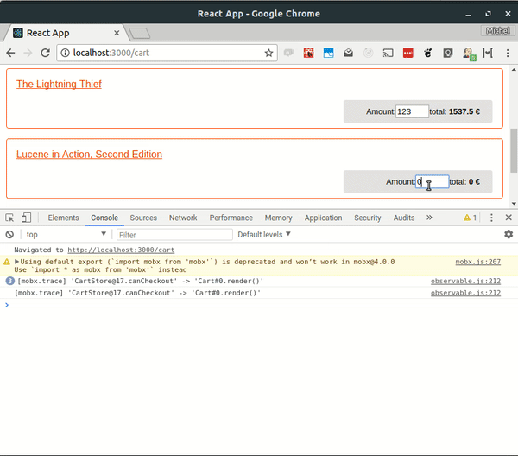Close the DevTools panel
The width and height of the screenshot is (518, 456).
tap(509, 218)
